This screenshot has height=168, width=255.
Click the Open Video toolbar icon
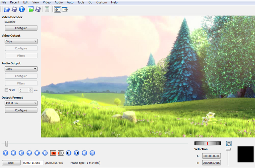coord(7,9)
